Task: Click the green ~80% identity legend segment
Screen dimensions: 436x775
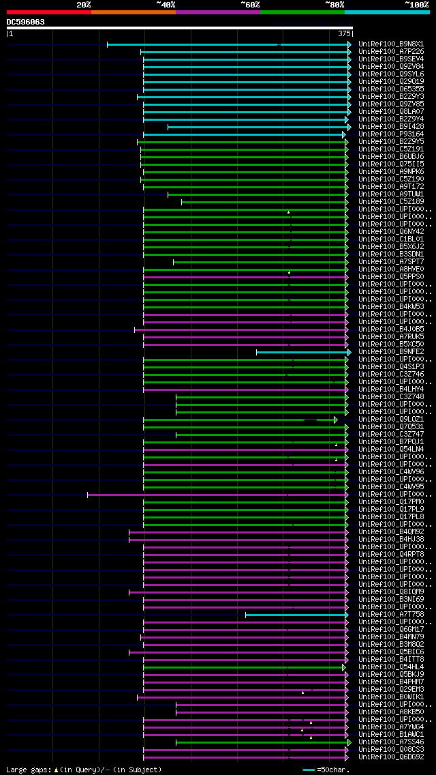Action: [302, 12]
